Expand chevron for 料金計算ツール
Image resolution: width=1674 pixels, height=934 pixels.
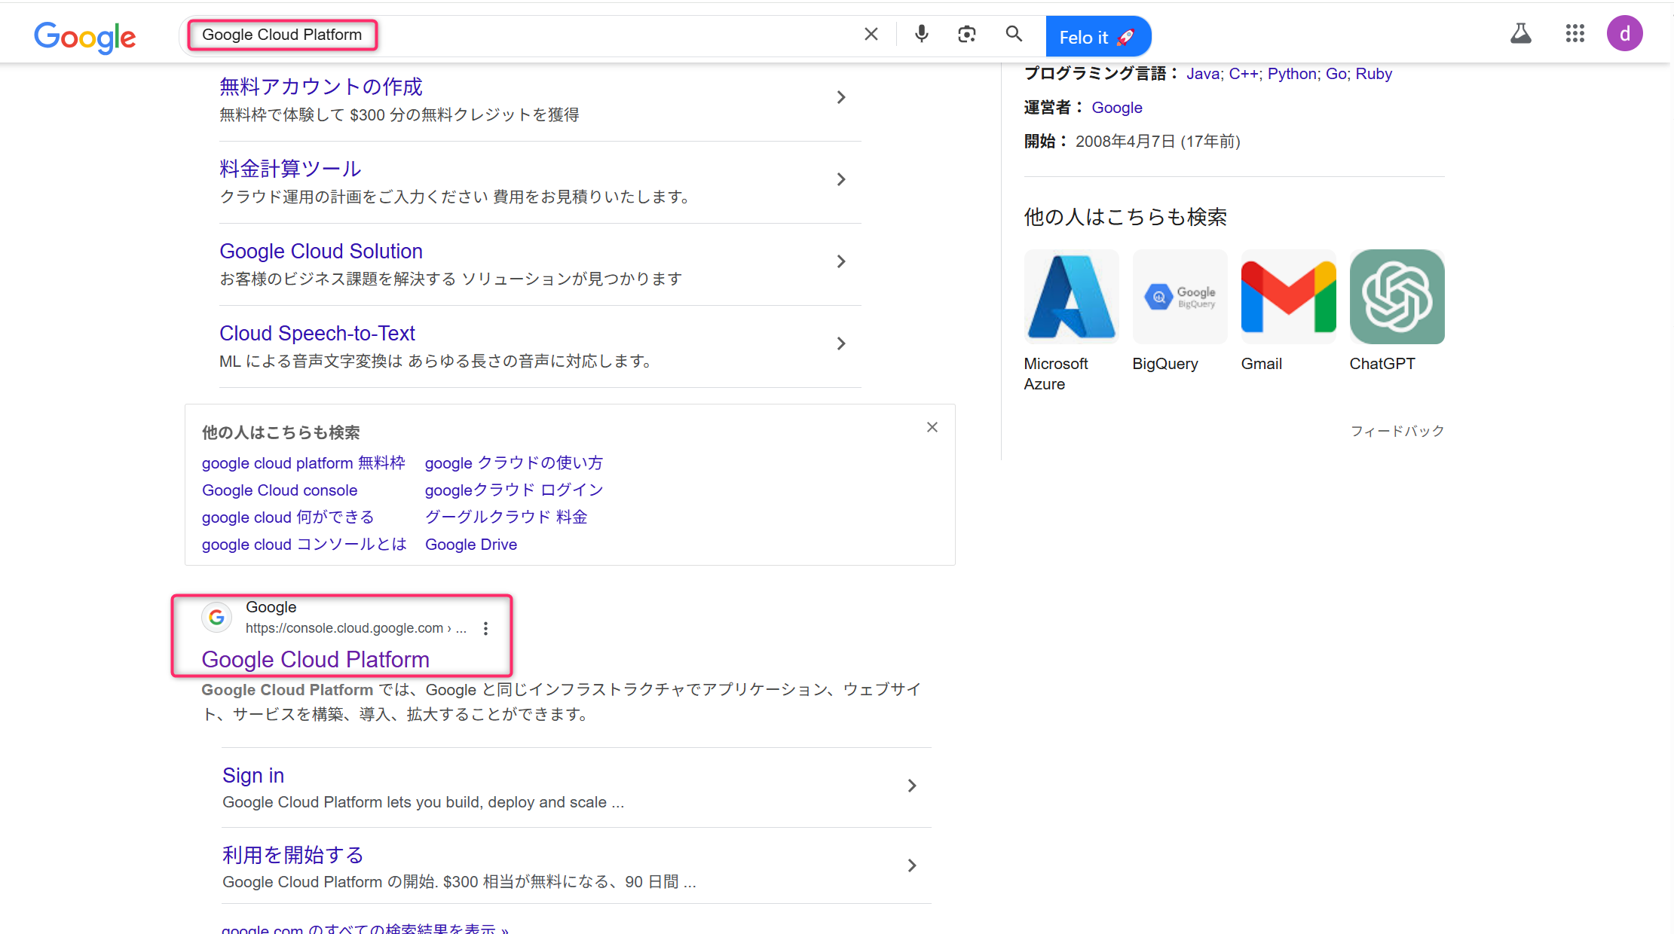[x=841, y=179]
